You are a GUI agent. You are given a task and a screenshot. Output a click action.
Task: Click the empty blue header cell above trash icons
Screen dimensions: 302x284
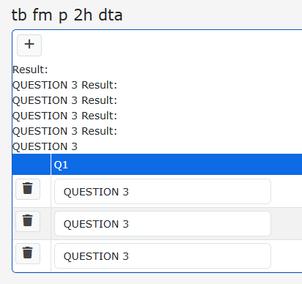coord(32,165)
